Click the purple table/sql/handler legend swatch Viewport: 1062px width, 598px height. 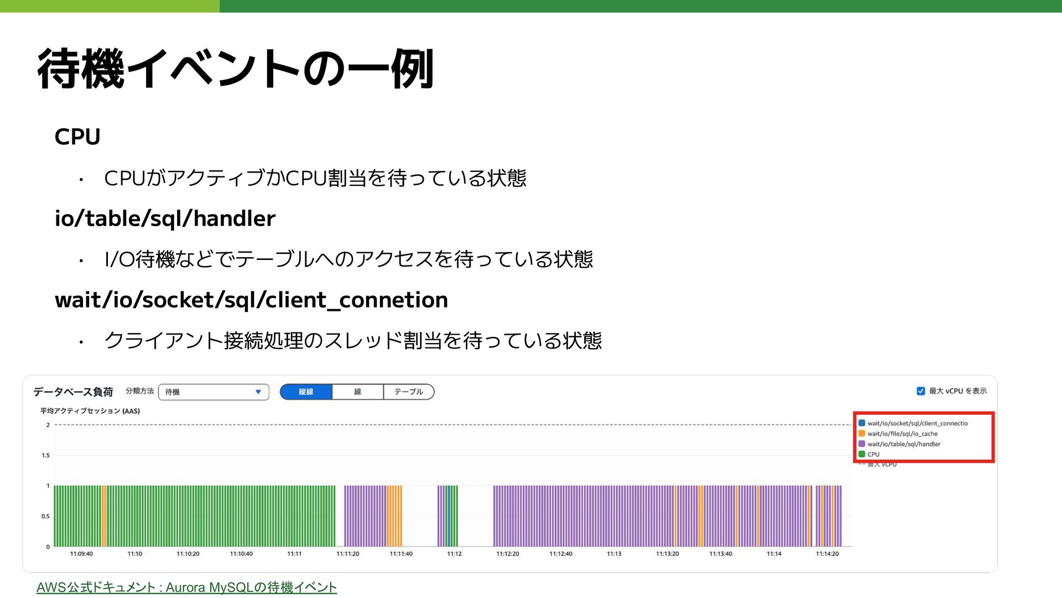point(862,444)
